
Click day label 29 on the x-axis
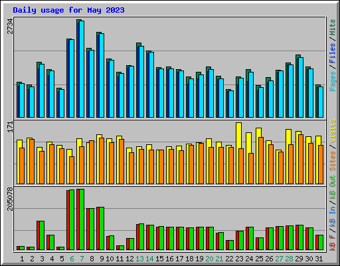[x=299, y=259]
